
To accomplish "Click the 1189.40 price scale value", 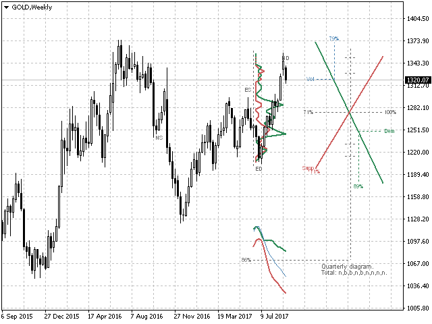I will (x=418, y=175).
